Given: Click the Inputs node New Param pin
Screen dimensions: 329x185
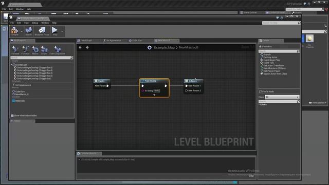Looking at the screenshot, I should point(107,86).
